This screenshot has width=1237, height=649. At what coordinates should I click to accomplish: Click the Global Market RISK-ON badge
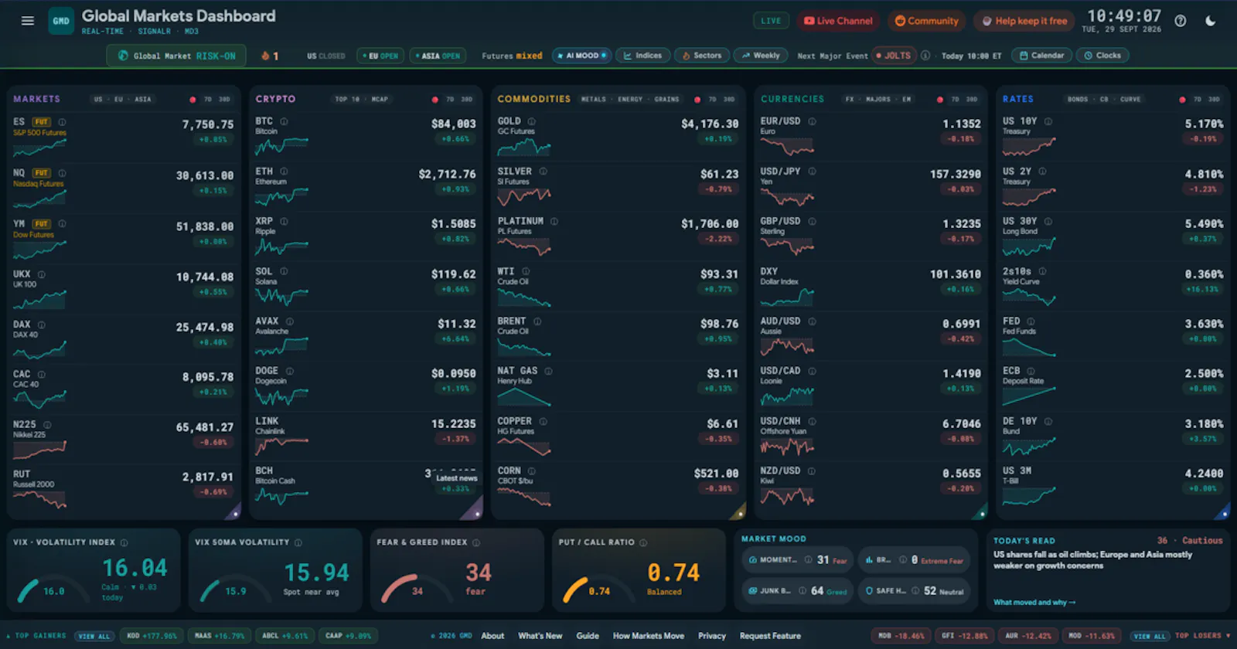click(176, 56)
